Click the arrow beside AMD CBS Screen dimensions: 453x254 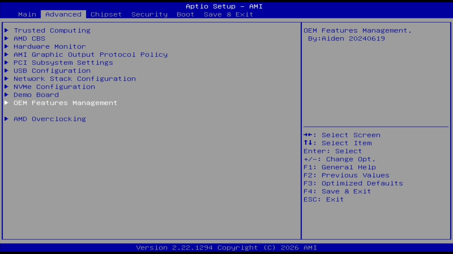(7, 38)
